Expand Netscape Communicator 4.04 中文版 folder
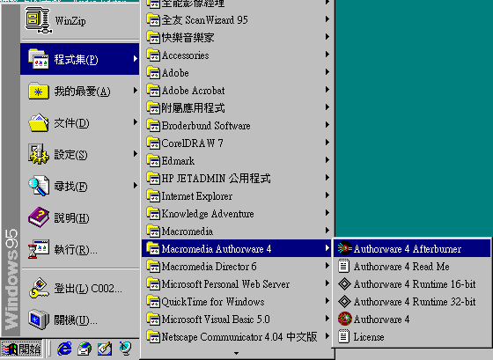This screenshot has width=493, height=360. click(238, 337)
